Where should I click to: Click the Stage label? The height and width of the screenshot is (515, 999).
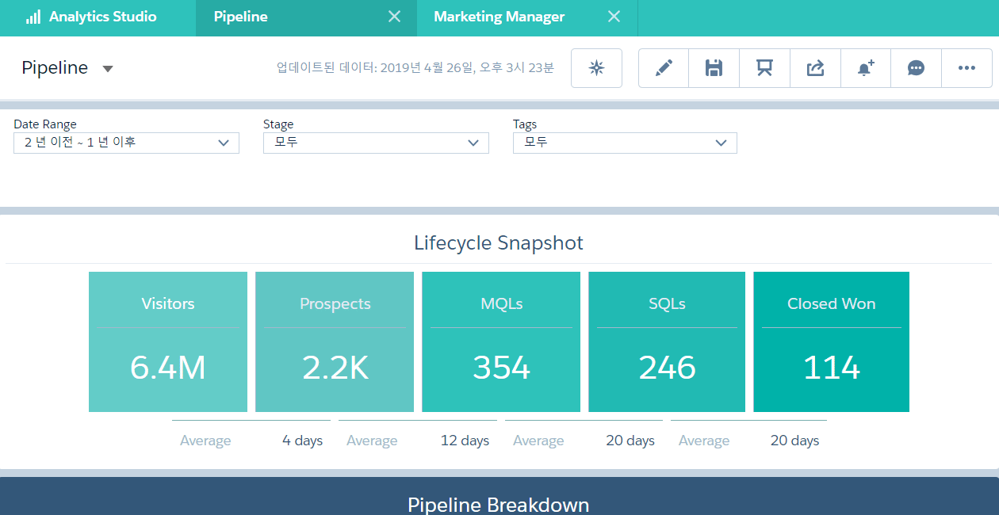click(x=278, y=124)
